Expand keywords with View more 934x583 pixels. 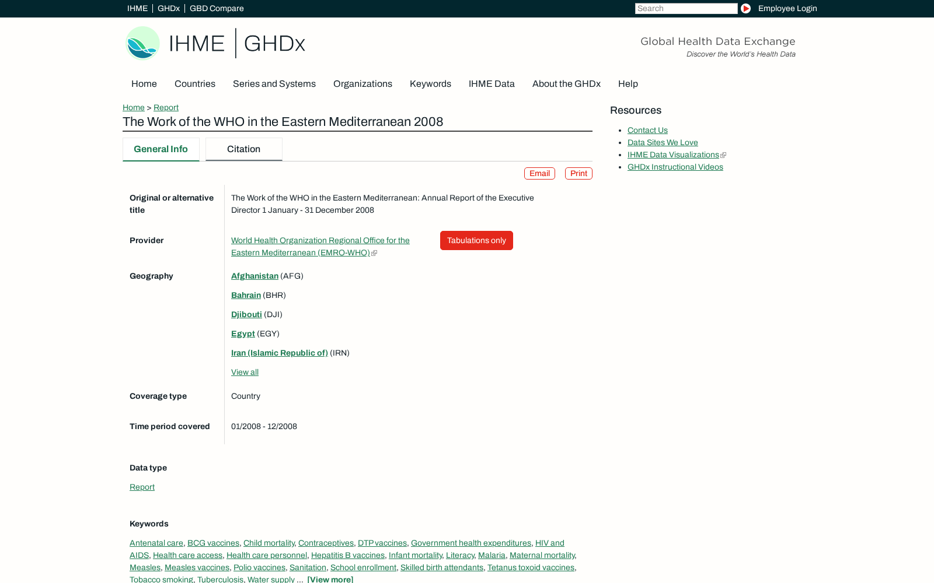330,579
